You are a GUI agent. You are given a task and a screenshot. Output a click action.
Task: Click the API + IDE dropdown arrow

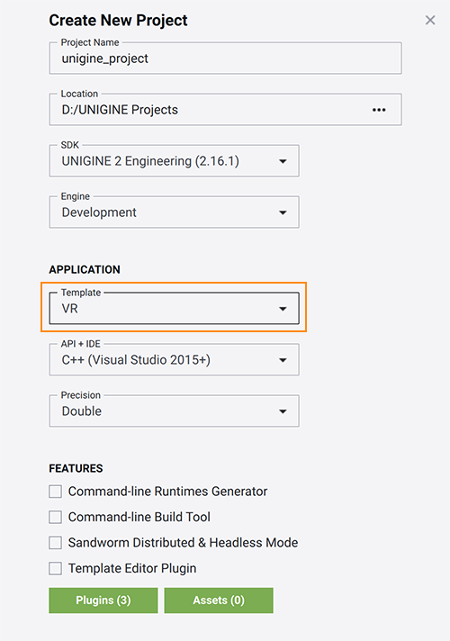coord(283,360)
